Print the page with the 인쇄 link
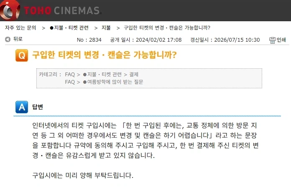Screen dimensions: 291x195 click(x=281, y=40)
